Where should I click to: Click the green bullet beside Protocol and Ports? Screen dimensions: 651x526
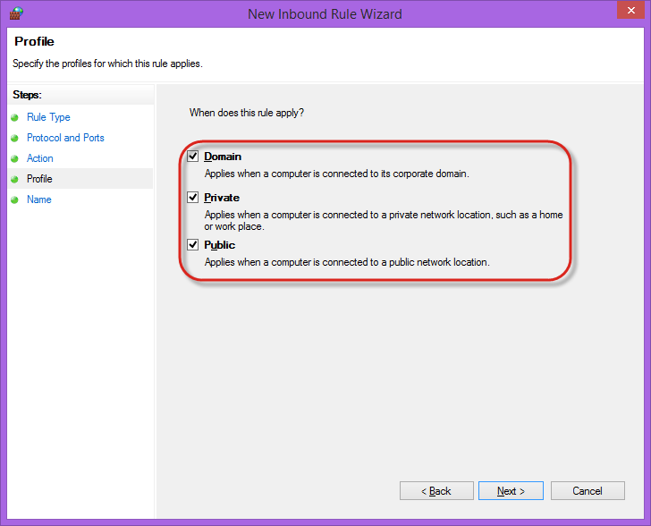point(15,138)
